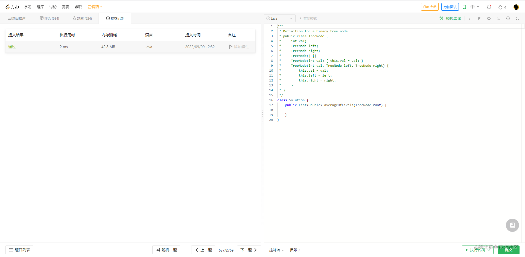Click the flag icon in editor toolbar
Screen dimensions: 525x257
(x=479, y=18)
